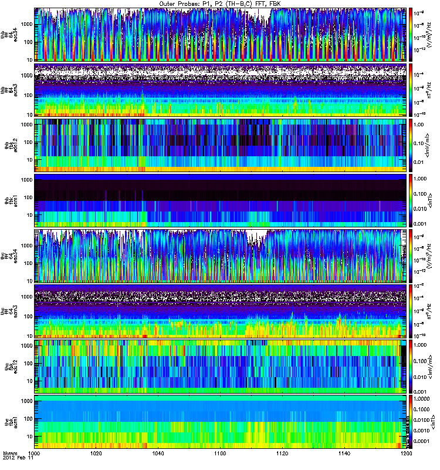The height and width of the screenshot is (470, 440).
Task: Click the '1120' time axis label
Action: pos(282,454)
